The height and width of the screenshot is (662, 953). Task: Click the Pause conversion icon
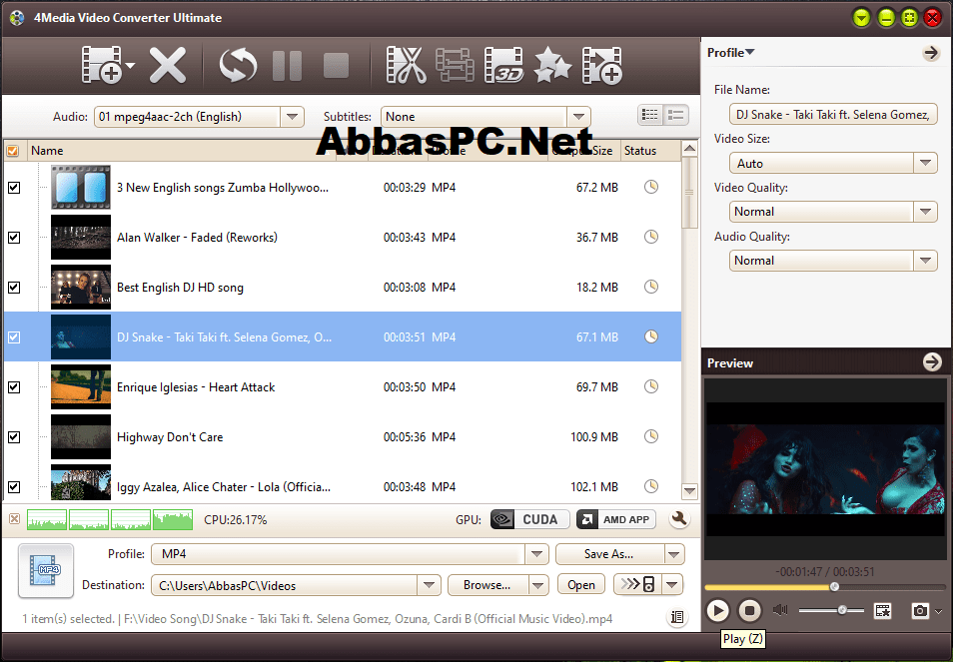(x=287, y=66)
